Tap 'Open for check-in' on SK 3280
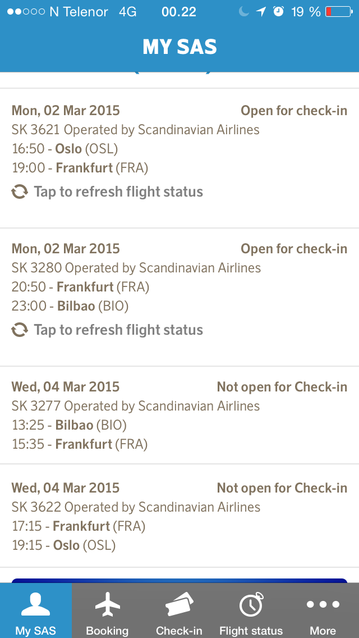This screenshot has width=359, height=638. [x=294, y=249]
